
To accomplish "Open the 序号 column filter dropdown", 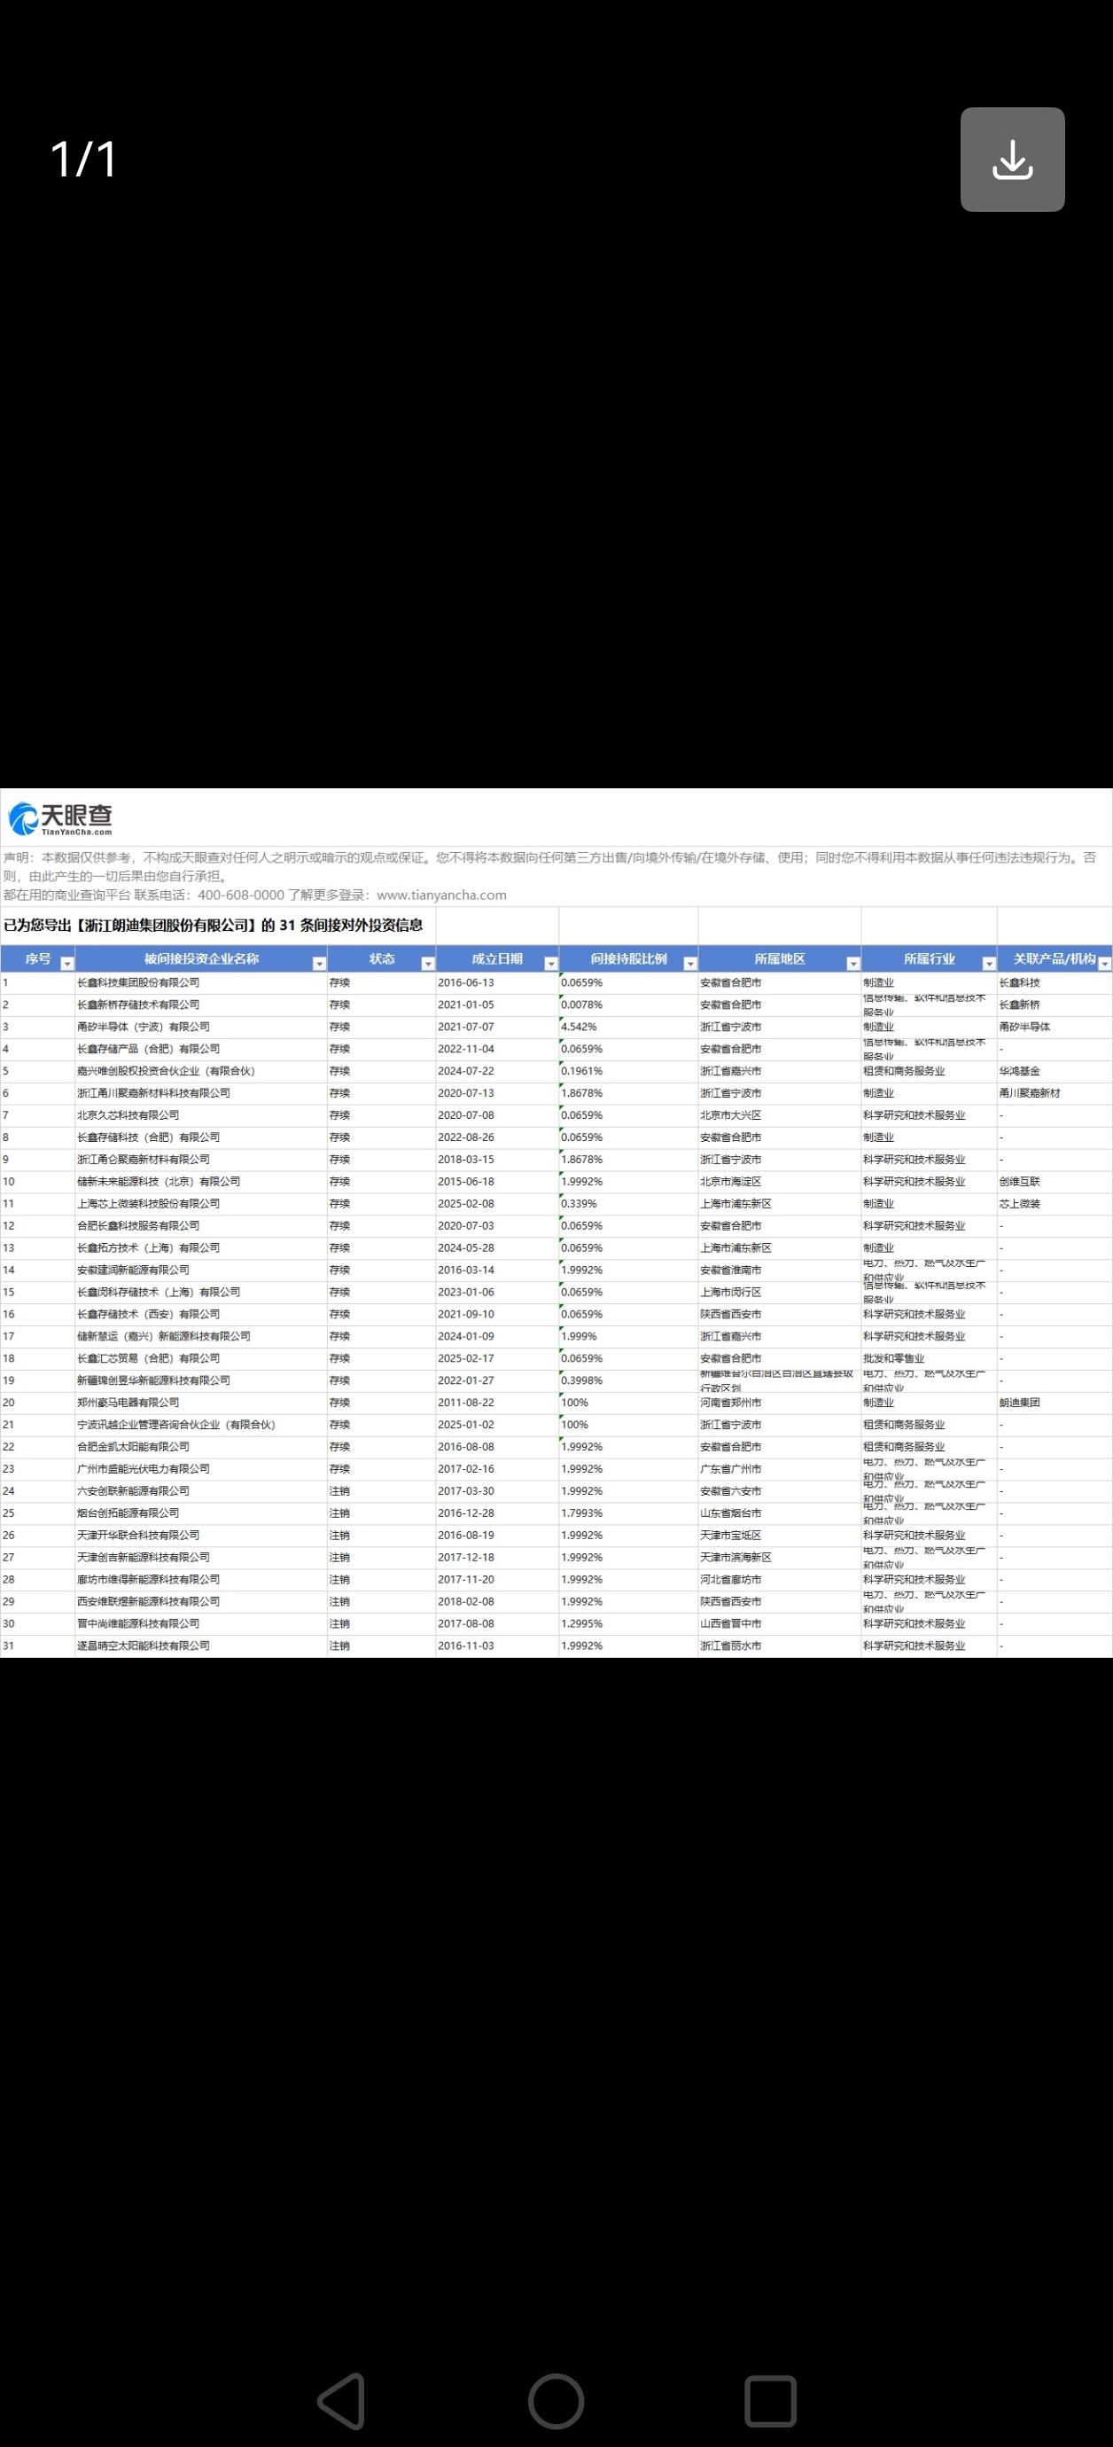I will click(x=66, y=963).
